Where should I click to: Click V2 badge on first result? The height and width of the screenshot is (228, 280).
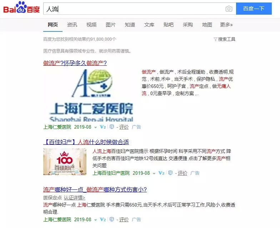pyautogui.click(x=103, y=127)
